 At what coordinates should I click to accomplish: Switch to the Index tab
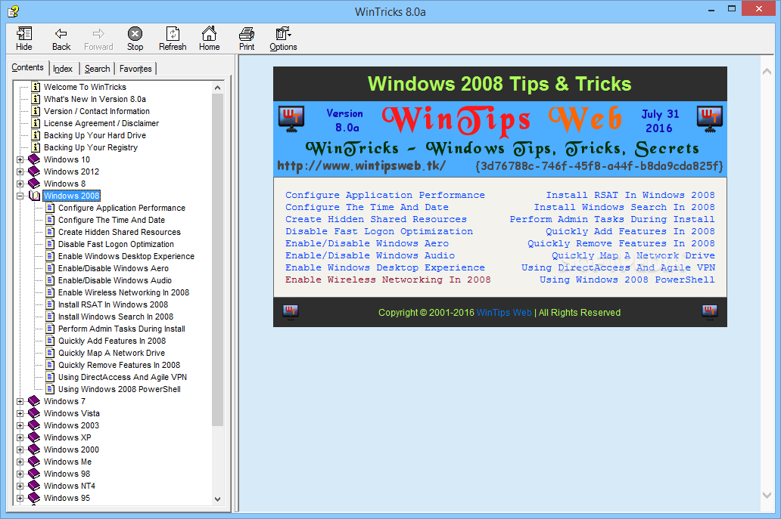[x=63, y=69]
